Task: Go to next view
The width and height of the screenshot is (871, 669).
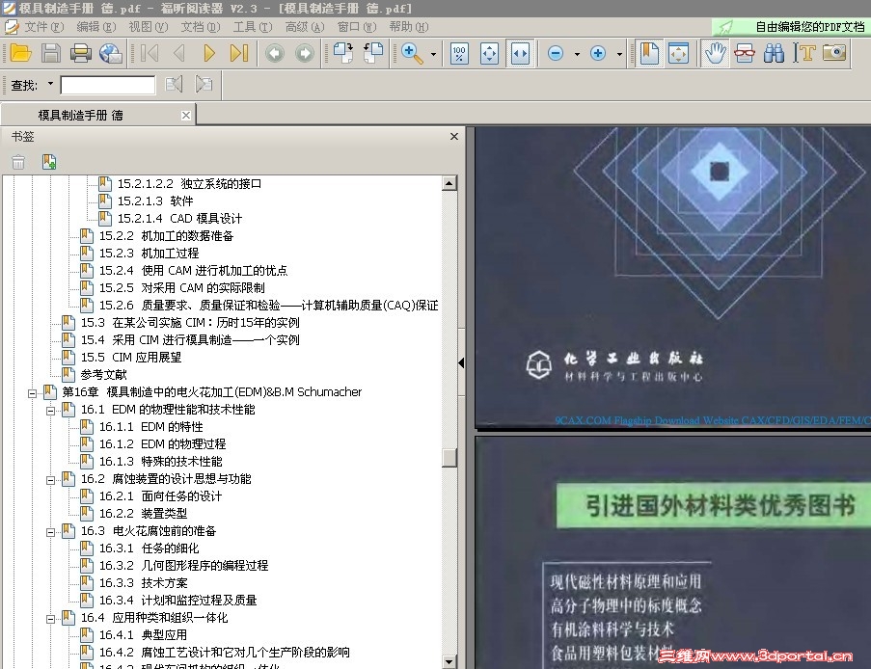Action: coord(305,53)
